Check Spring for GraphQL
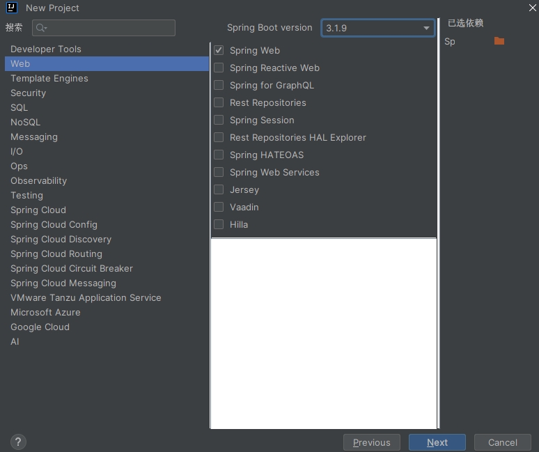Image resolution: width=539 pixels, height=452 pixels. point(219,85)
